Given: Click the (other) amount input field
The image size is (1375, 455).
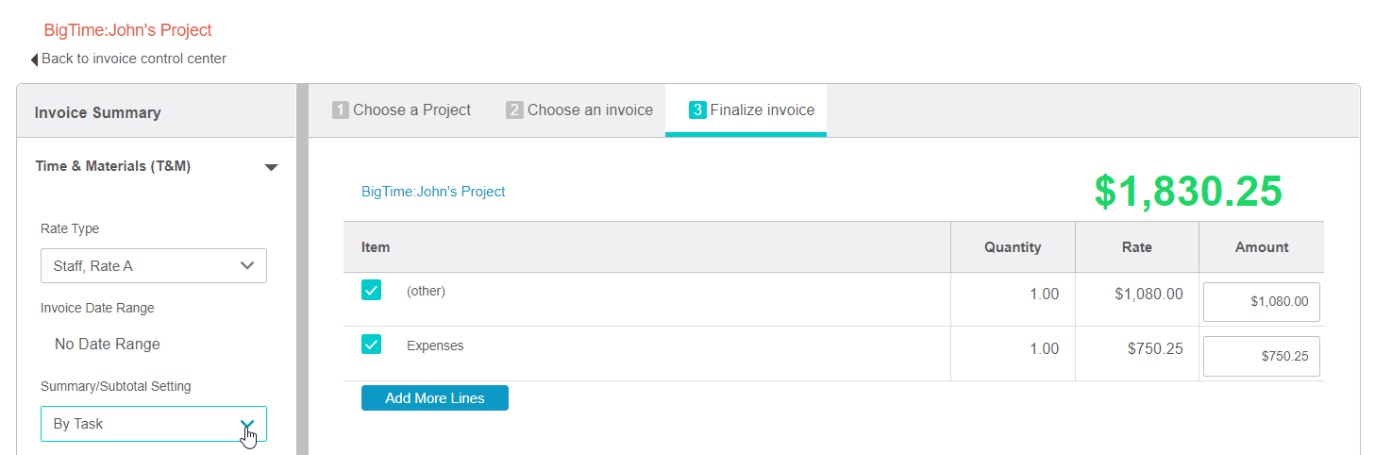Looking at the screenshot, I should (1261, 302).
